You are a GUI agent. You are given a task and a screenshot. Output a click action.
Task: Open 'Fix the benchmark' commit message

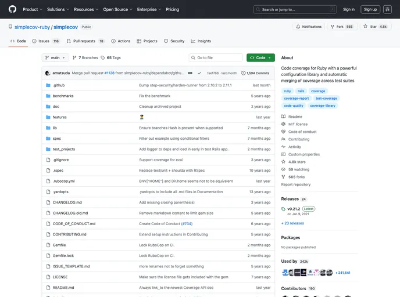pos(155,96)
